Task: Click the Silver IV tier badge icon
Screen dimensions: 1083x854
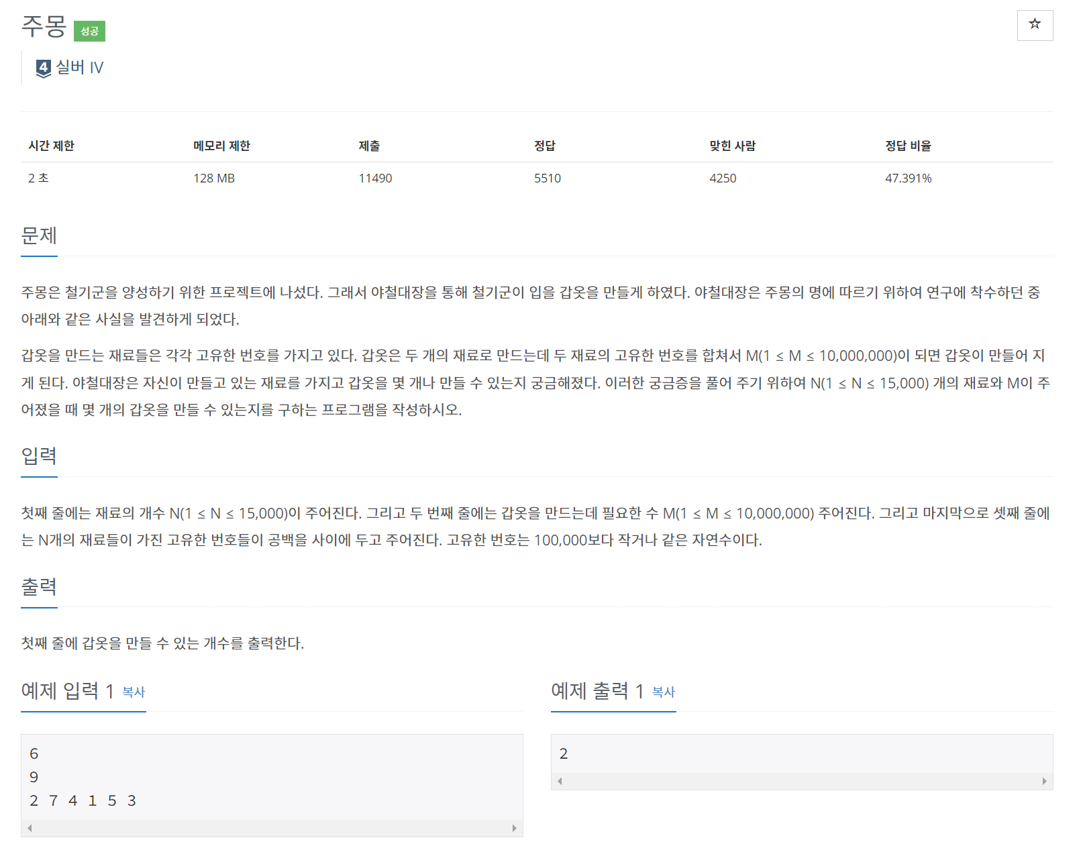Action: pyautogui.click(x=44, y=68)
